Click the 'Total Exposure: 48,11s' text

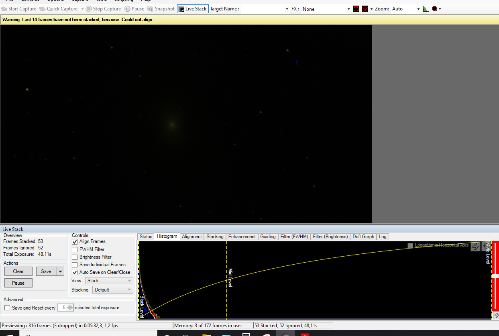(27, 254)
